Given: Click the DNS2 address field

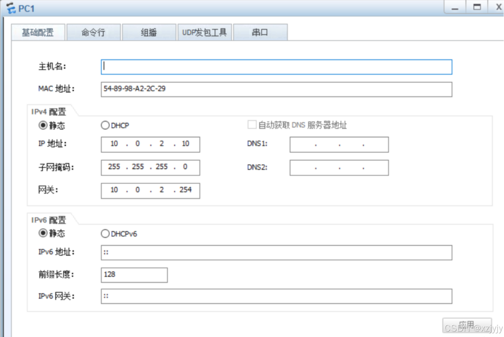Looking at the screenshot, I should [339, 168].
